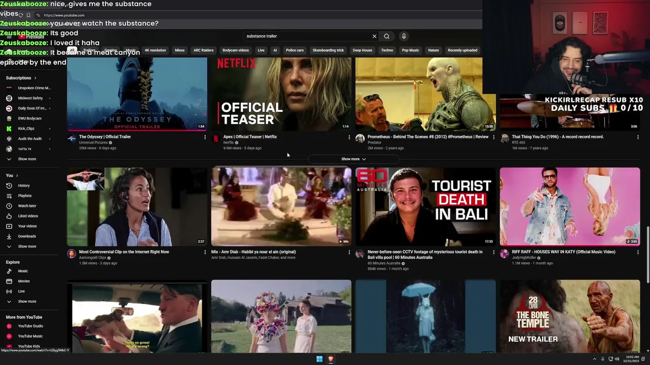Open The Odyssey Official Trailer title
Image resolution: width=650 pixels, height=365 pixels.
[105, 137]
